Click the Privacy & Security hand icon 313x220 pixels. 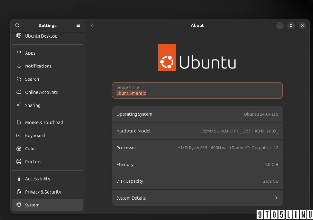(x=19, y=192)
